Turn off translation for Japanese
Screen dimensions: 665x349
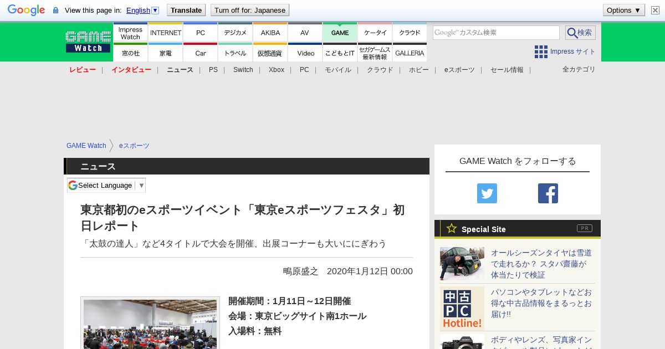(250, 10)
